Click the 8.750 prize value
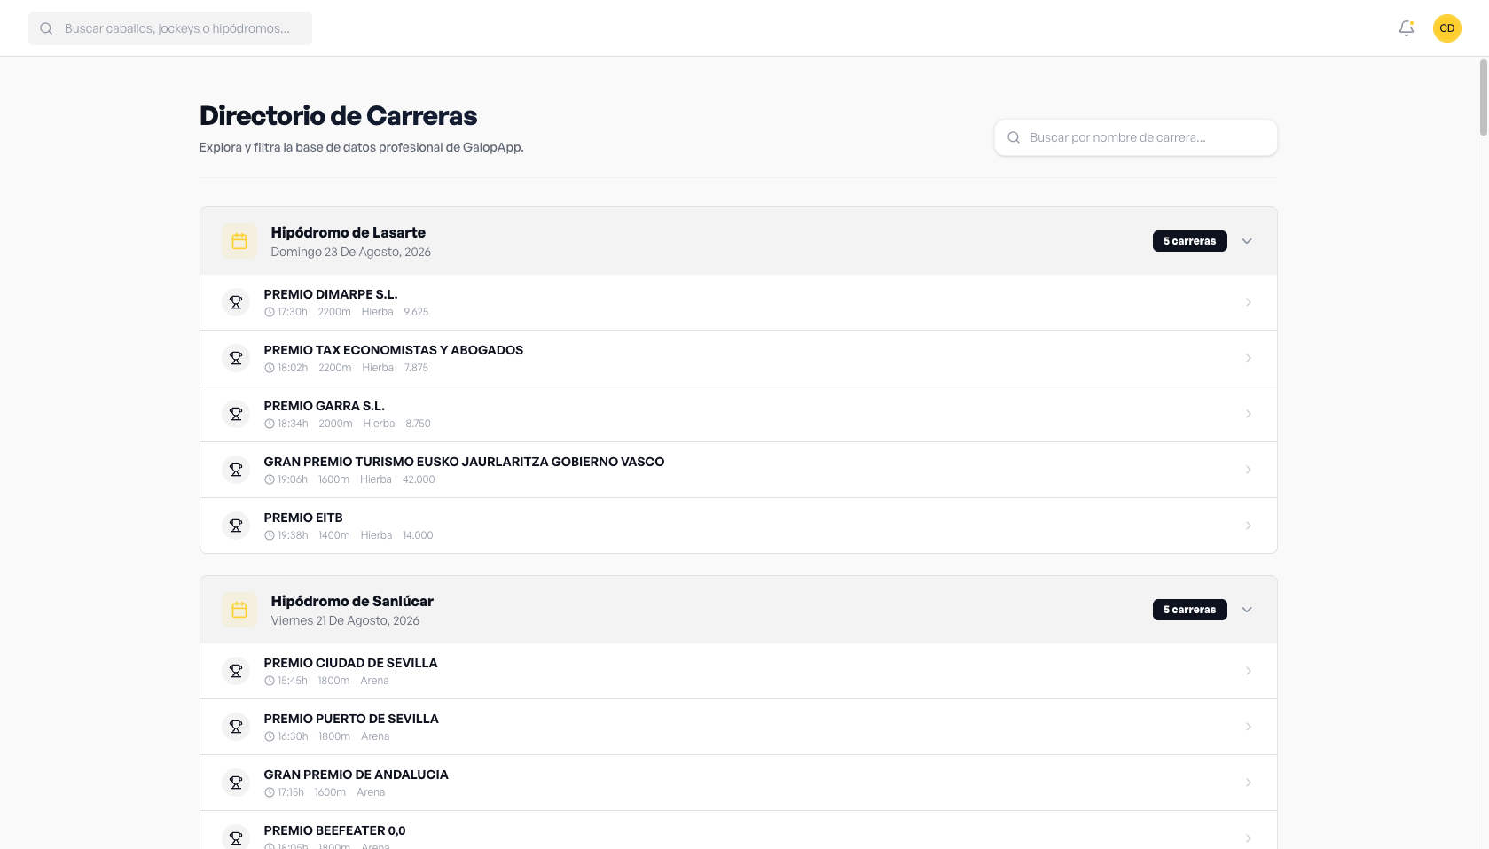This screenshot has width=1489, height=849. click(418, 424)
